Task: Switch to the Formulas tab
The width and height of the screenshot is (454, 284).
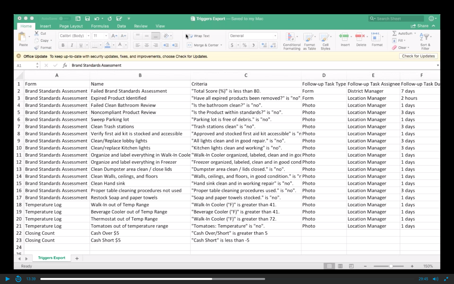Action: pos(100,26)
